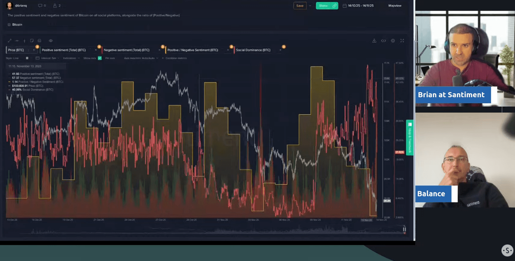
Task: Select the line drawing tool
Action: click(10, 41)
